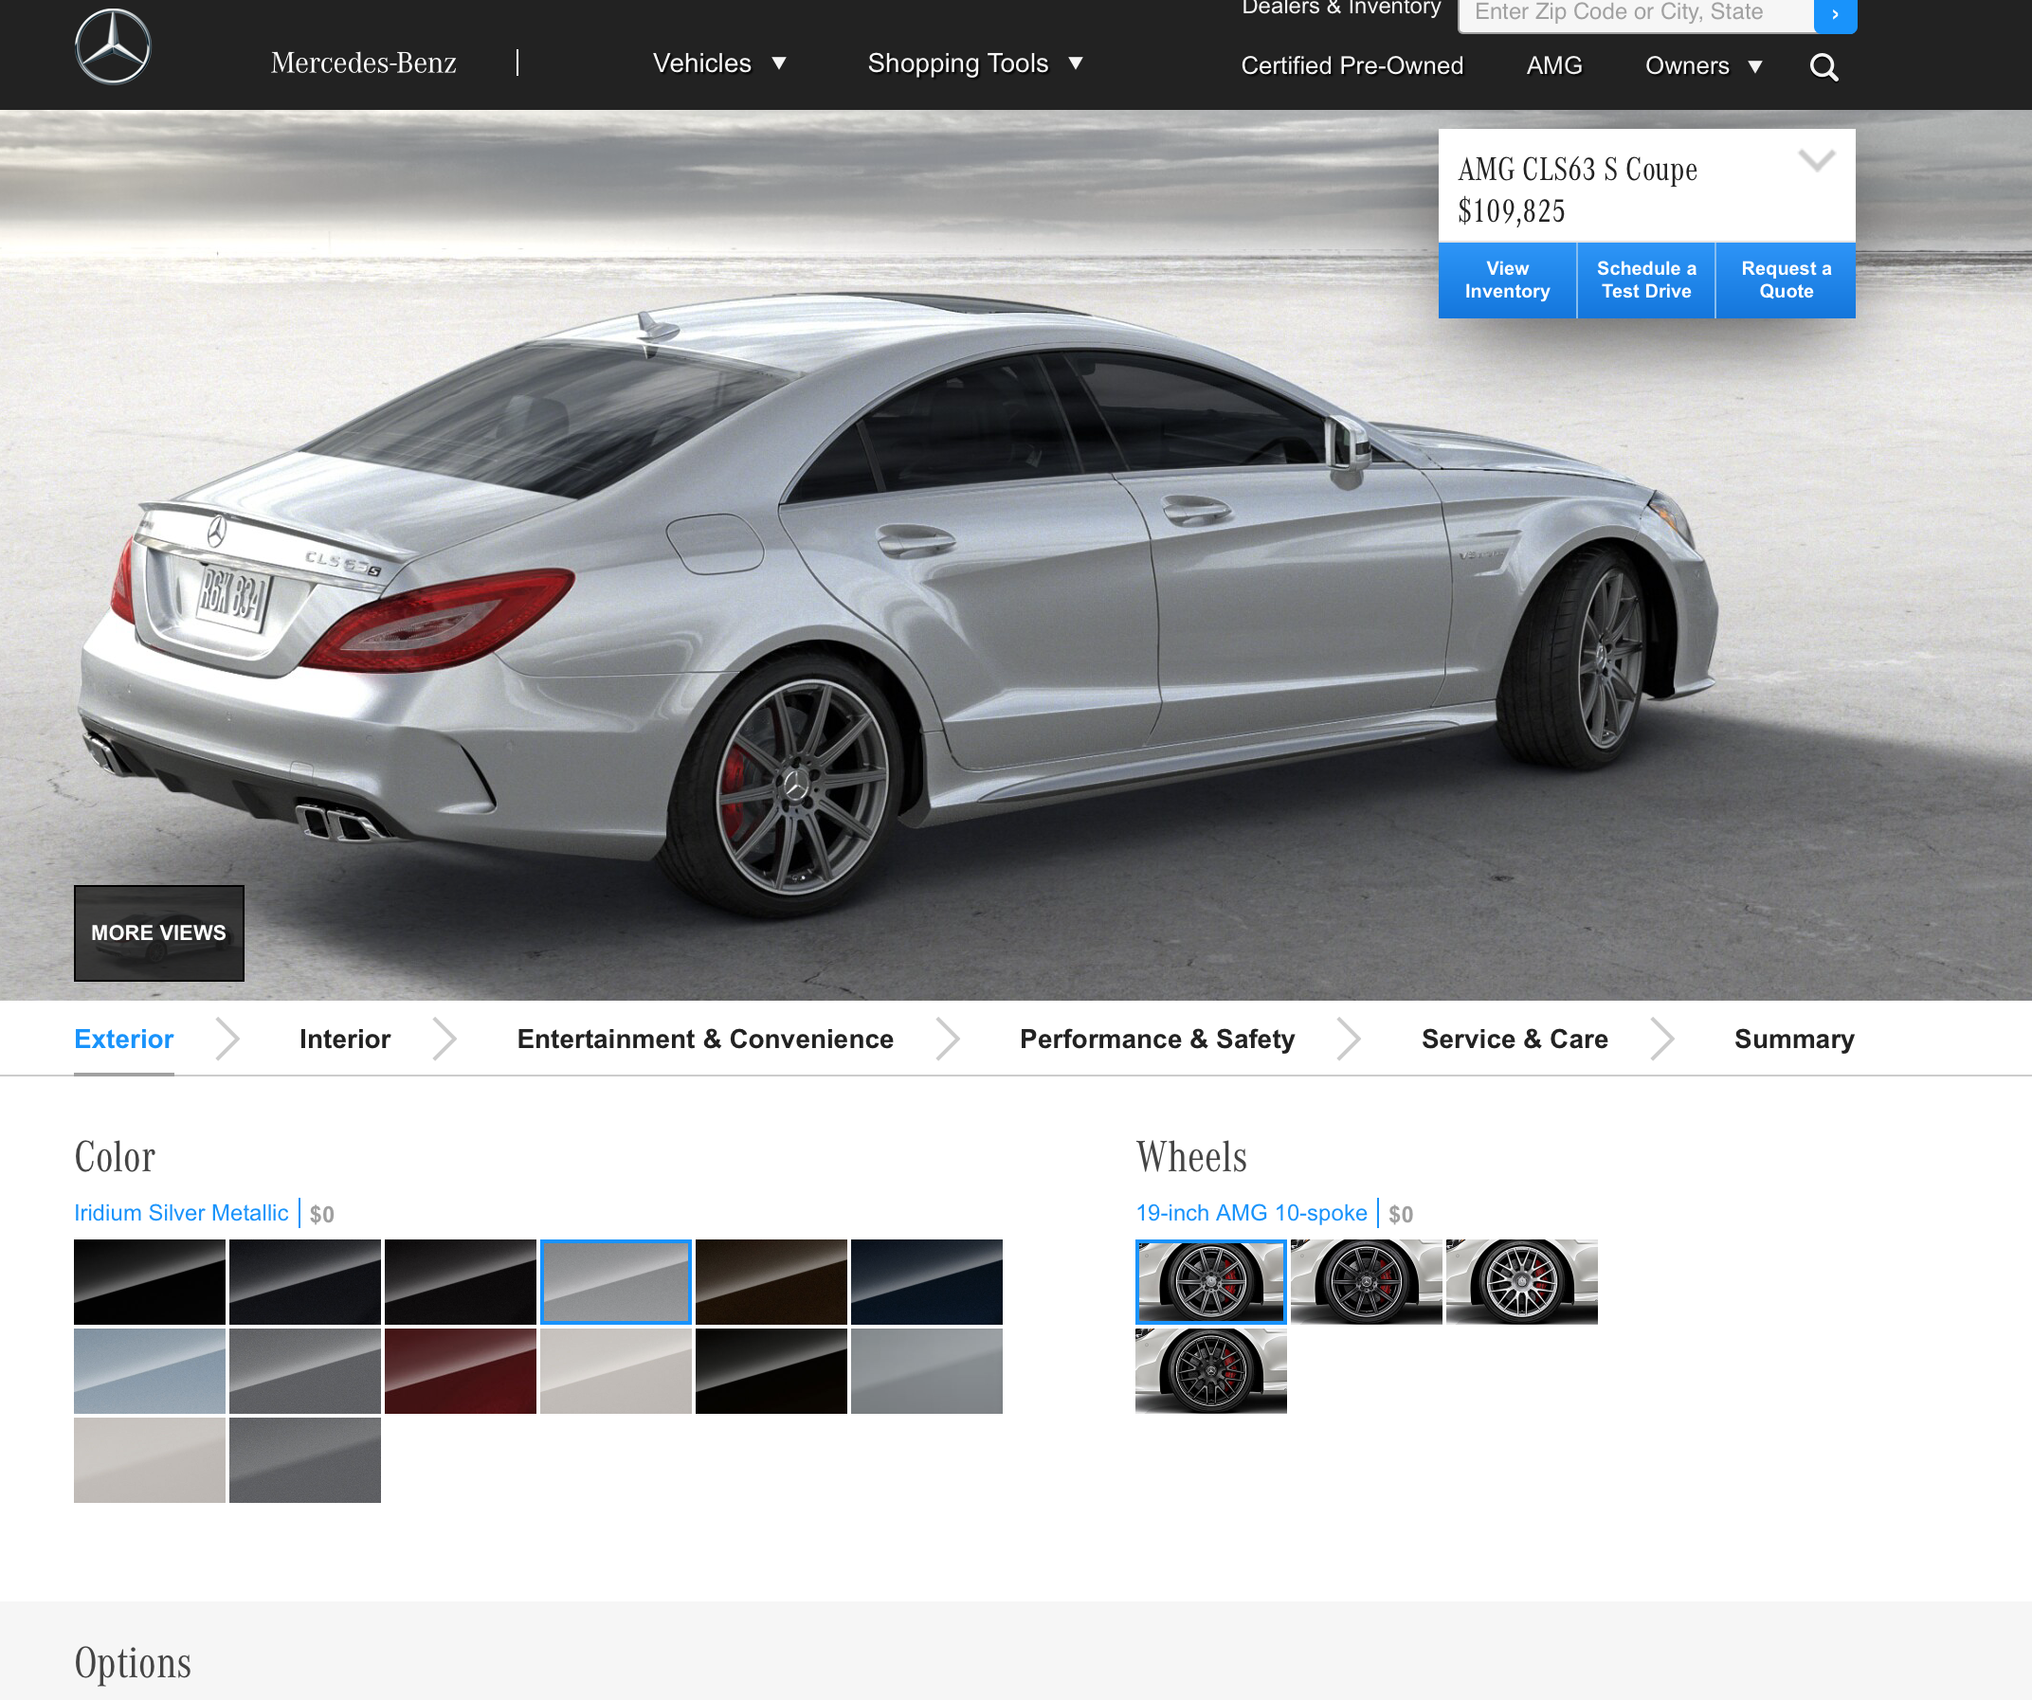Image resolution: width=2032 pixels, height=1700 pixels.
Task: Click the Wheels section heading
Action: 1191,1157
